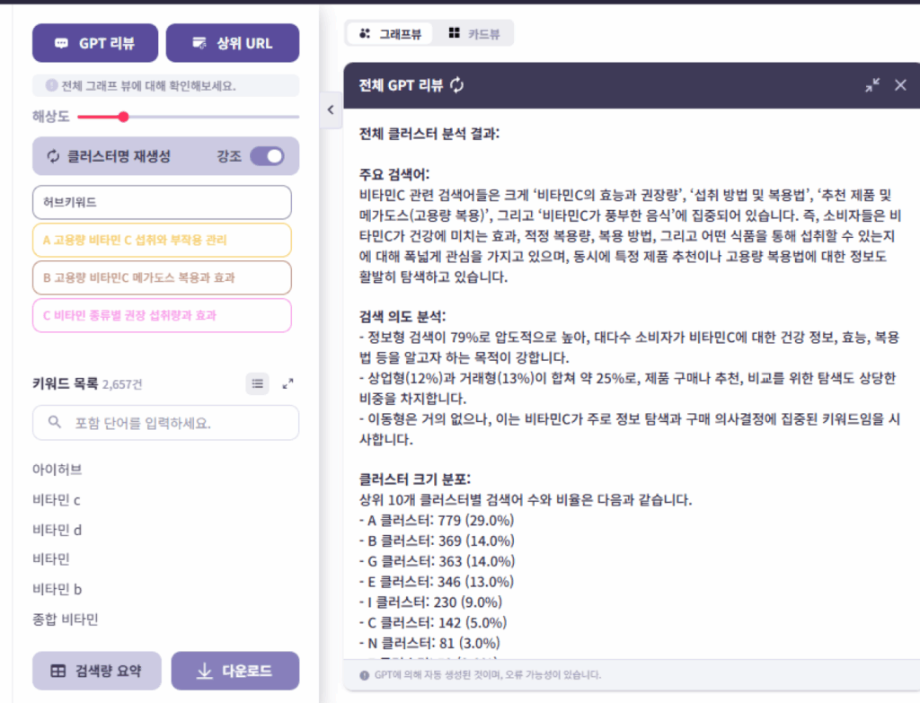Select the 아이허브 keyword in the list
920x703 pixels.
pos(57,469)
